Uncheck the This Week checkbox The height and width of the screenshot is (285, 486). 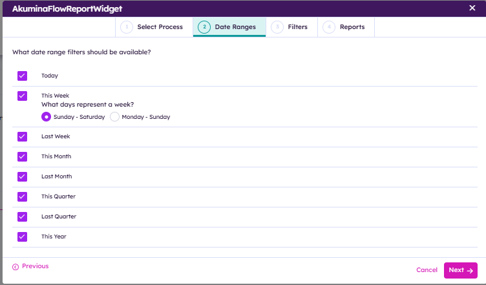click(23, 96)
